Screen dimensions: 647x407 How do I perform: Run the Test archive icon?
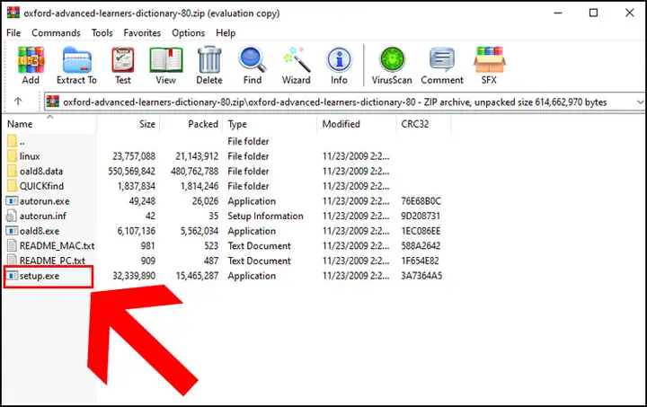point(122,66)
